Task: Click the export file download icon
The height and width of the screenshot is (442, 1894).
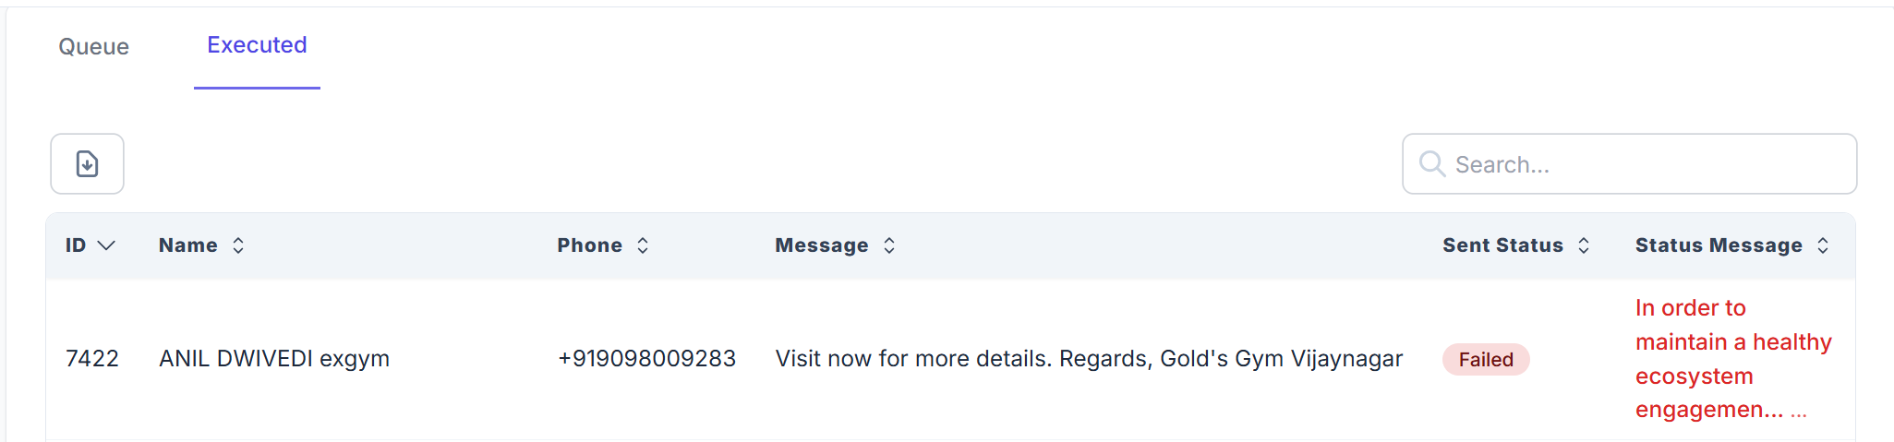Action: (x=87, y=164)
